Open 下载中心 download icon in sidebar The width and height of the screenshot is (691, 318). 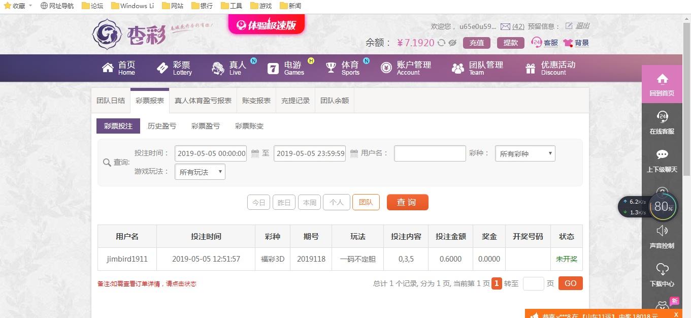point(662,269)
